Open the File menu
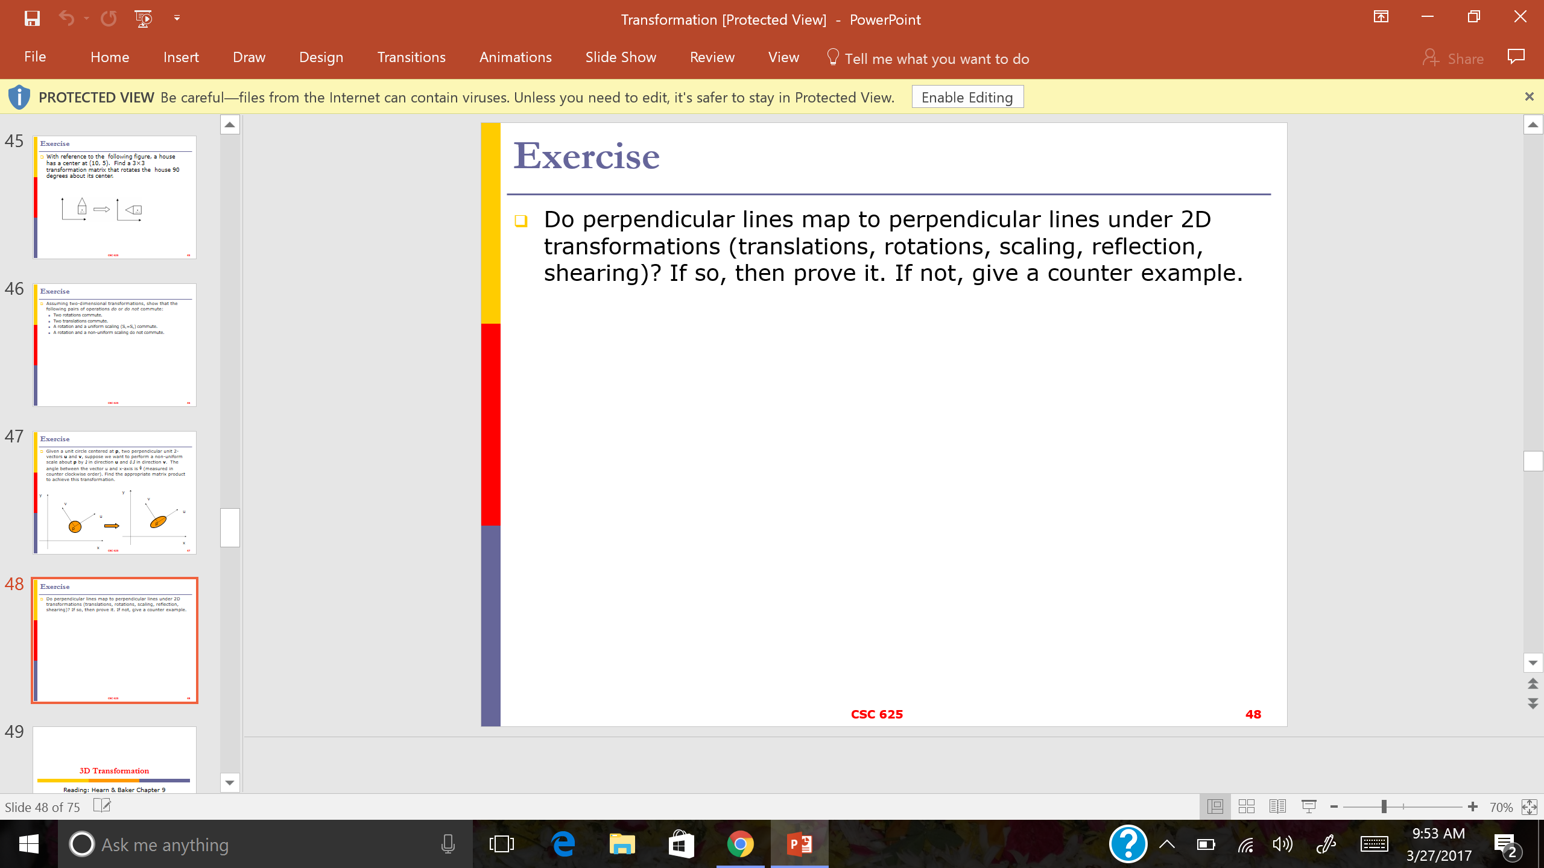 pos(35,57)
